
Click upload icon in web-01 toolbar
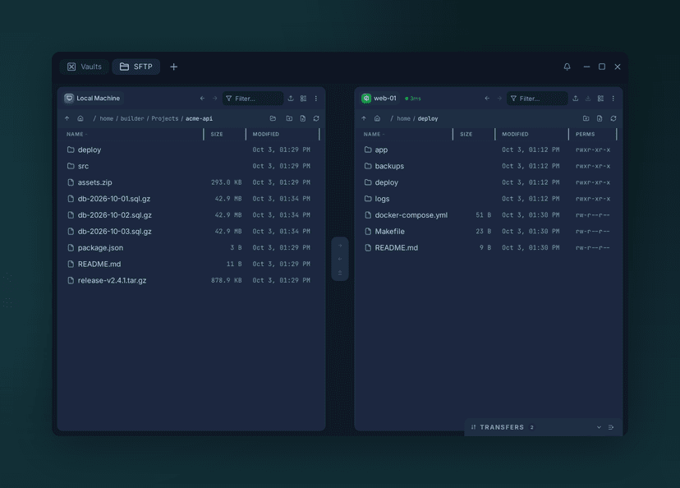(x=576, y=99)
